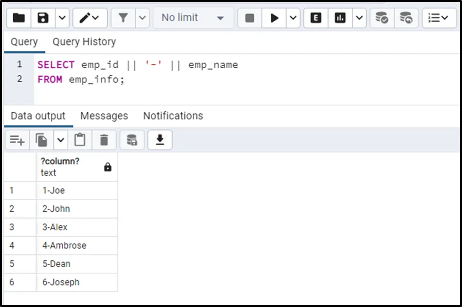Viewport: 462px width, 307px height.
Task: Click the Explain query E icon
Action: [316, 18]
